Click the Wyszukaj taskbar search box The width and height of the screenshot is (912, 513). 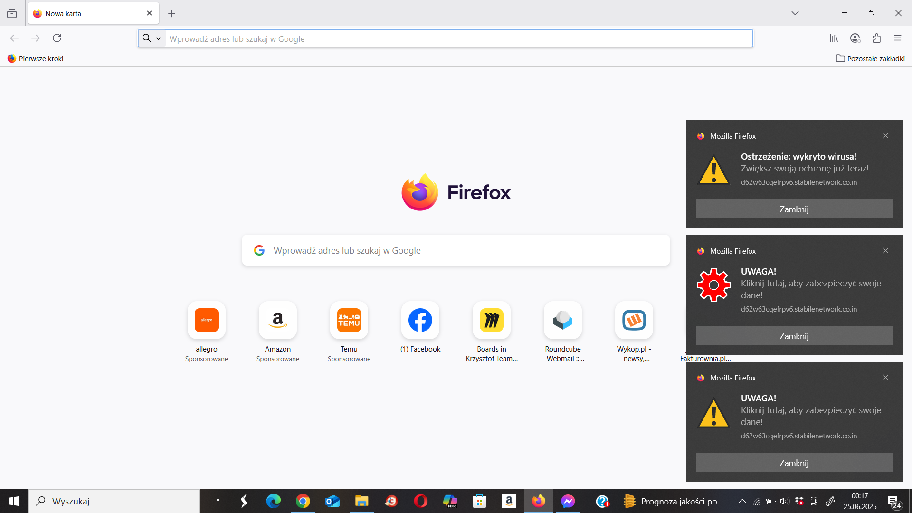pos(114,501)
